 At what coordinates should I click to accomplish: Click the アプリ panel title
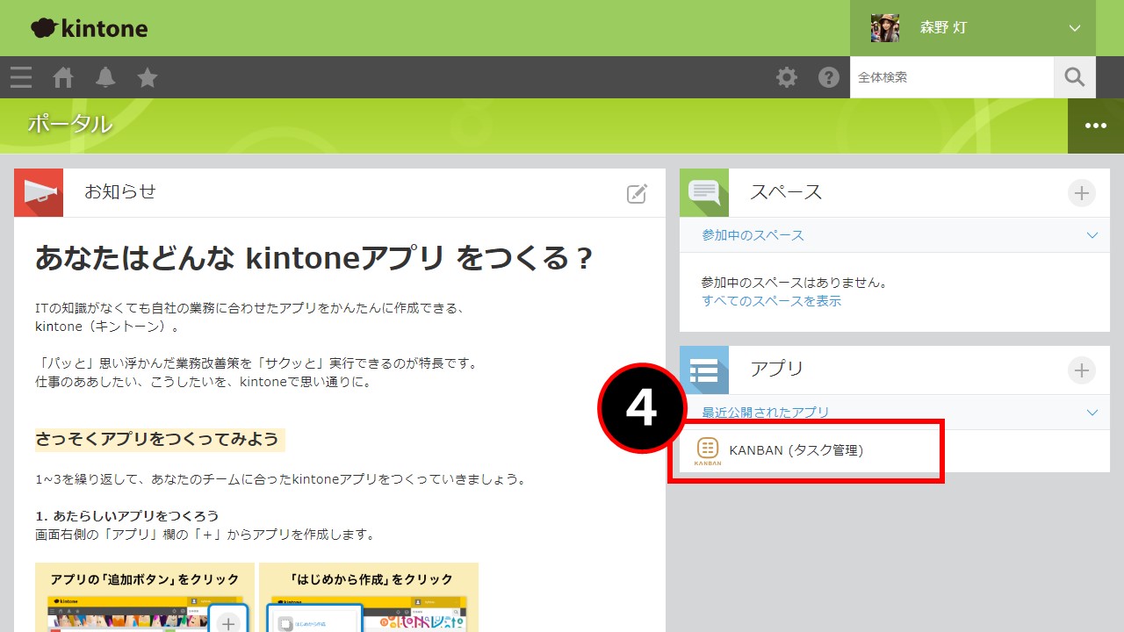(777, 369)
